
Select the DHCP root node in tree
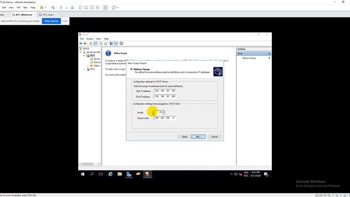86,49
